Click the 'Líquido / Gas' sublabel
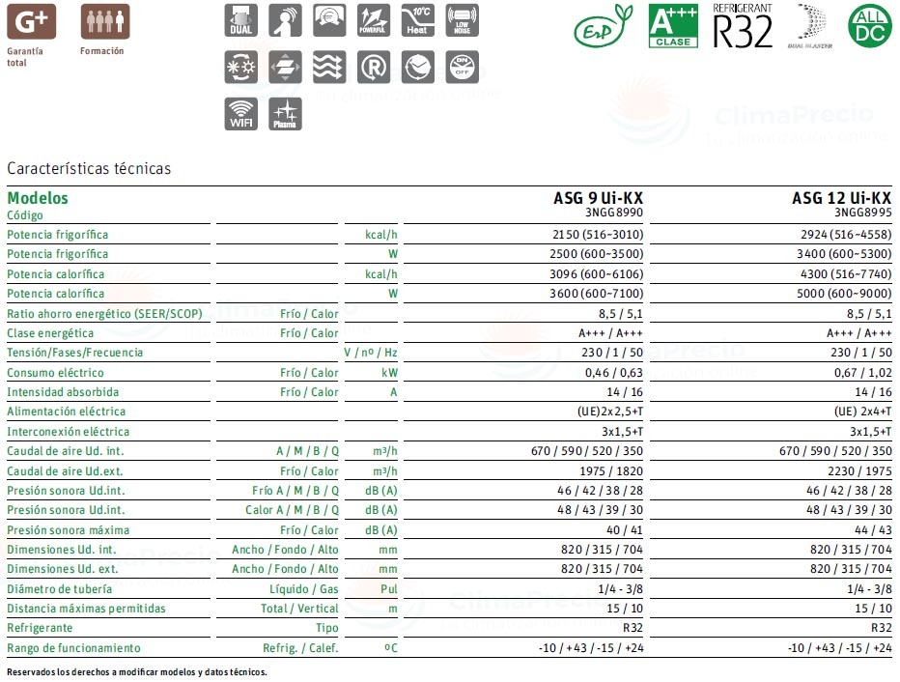 click(x=303, y=589)
